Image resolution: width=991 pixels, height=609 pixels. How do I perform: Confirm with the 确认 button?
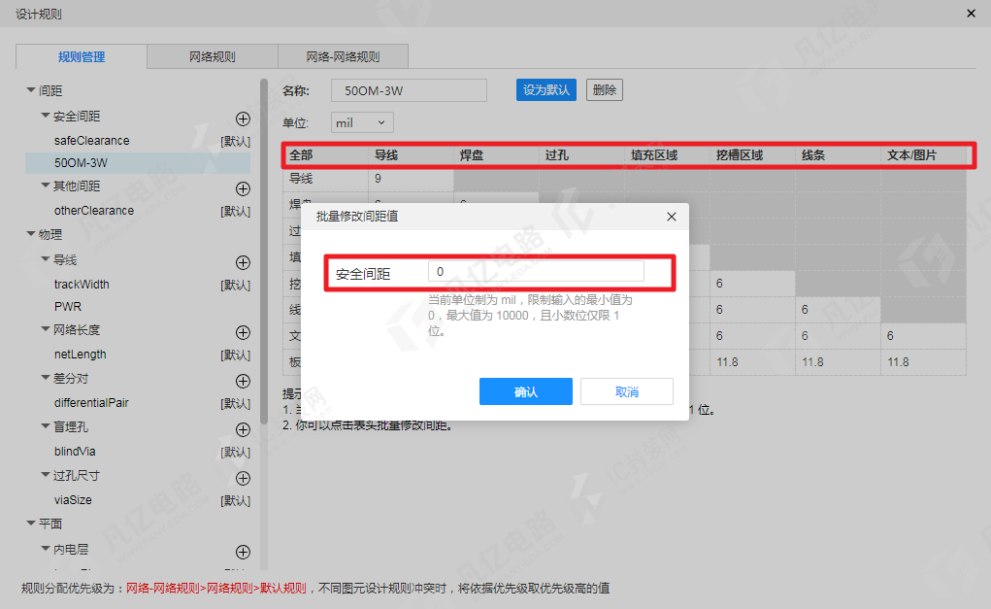click(526, 391)
